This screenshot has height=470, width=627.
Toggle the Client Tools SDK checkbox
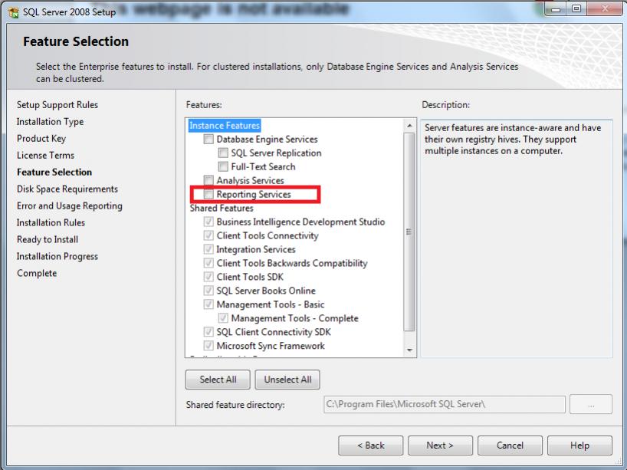tap(208, 277)
